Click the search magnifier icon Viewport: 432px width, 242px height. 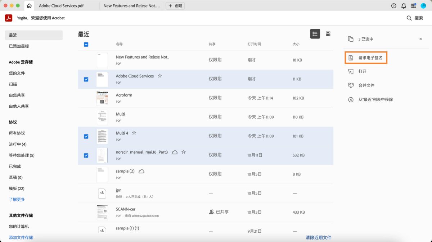(409, 18)
